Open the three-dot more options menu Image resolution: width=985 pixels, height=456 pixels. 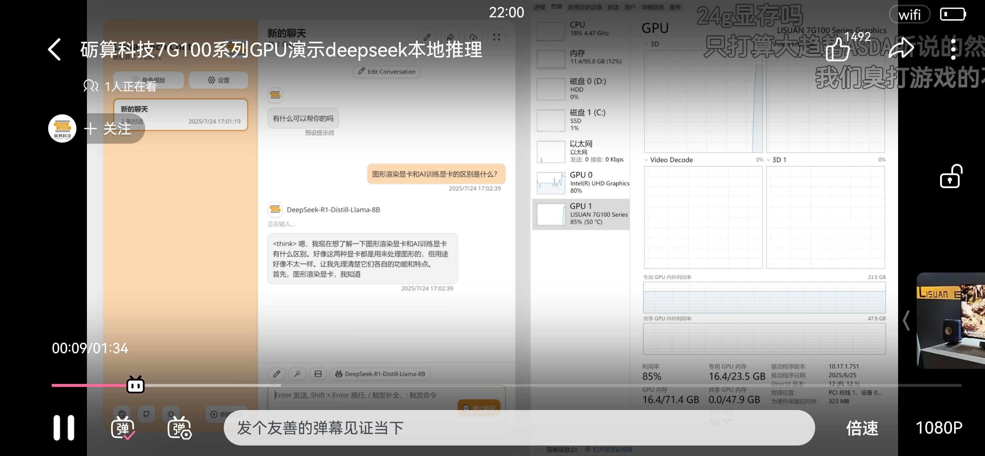953,49
